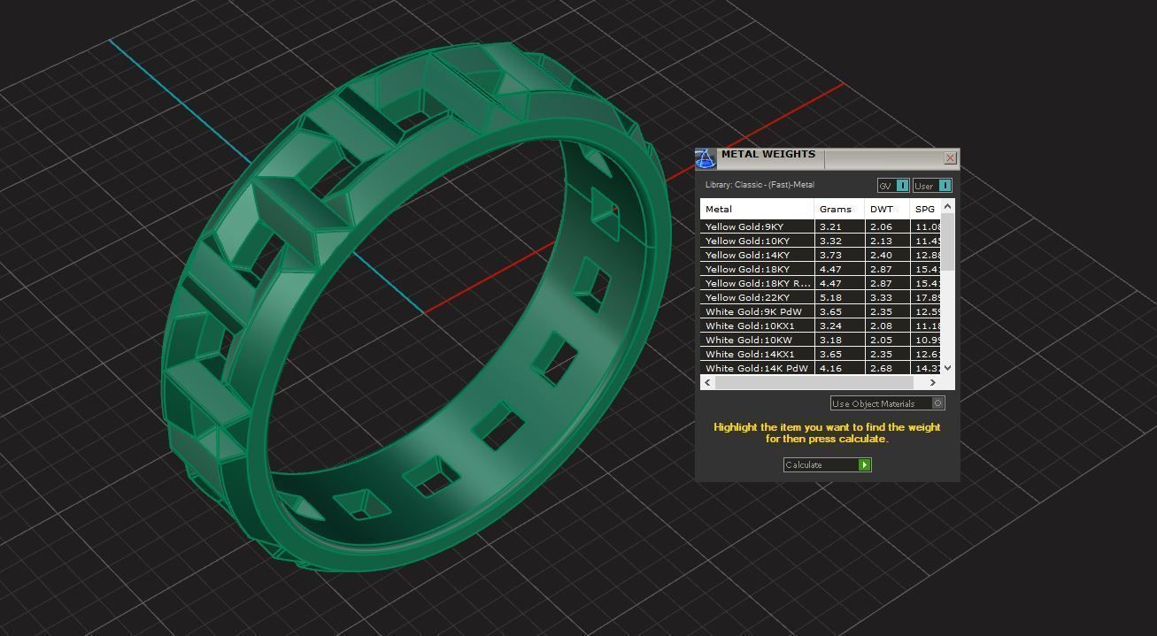Click the vertical scrollbar down arrow
The image size is (1157, 636).
(948, 368)
